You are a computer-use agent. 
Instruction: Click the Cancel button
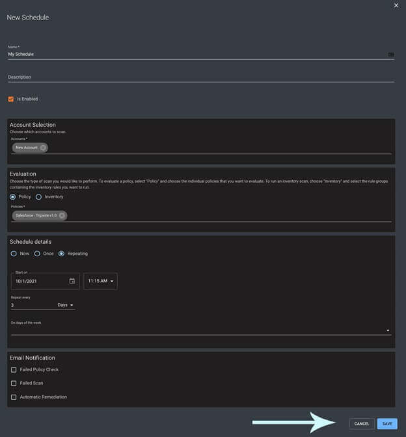[362, 423]
